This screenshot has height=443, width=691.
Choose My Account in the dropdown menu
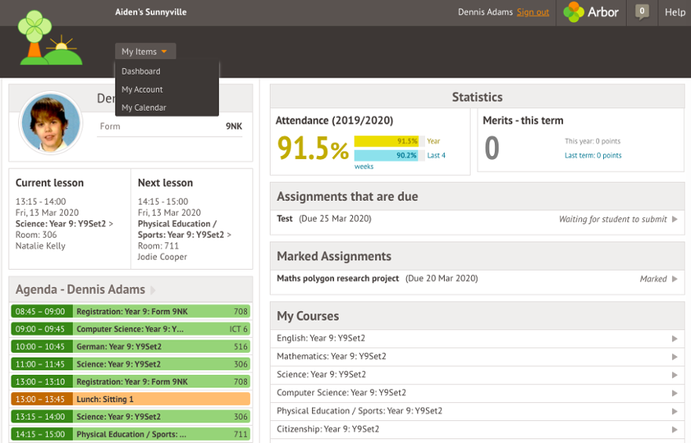click(x=142, y=89)
